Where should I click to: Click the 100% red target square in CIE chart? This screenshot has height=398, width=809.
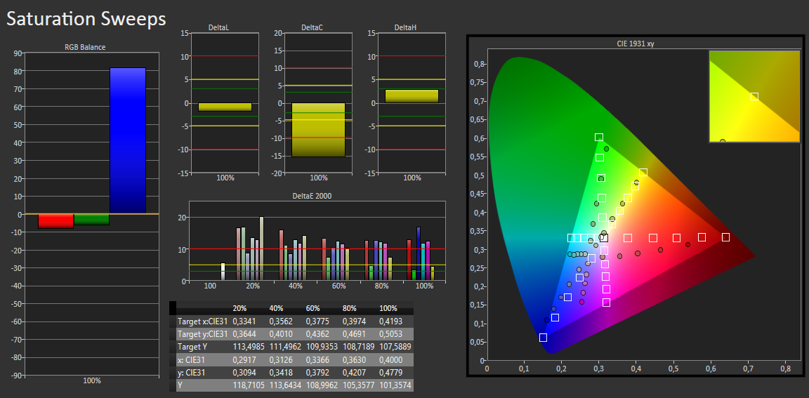pos(725,237)
